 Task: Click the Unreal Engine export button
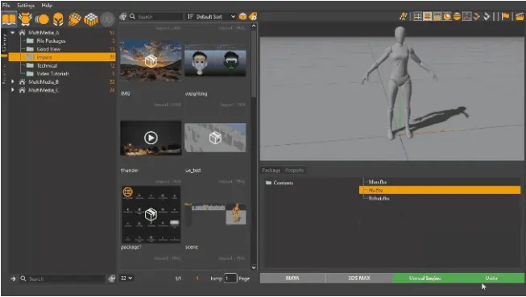[425, 278]
